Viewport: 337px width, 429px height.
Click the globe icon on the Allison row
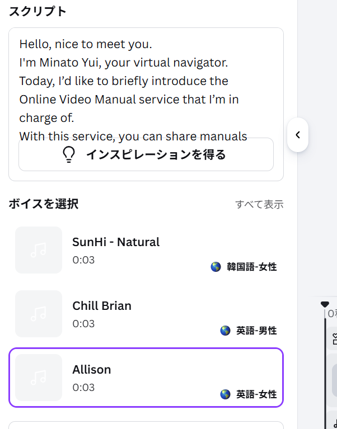pyautogui.click(x=225, y=394)
